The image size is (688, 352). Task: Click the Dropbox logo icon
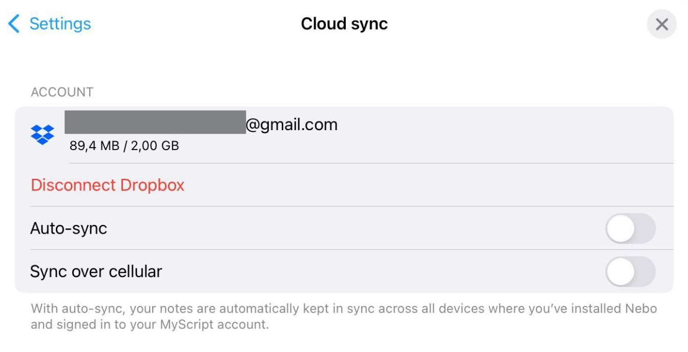(x=43, y=135)
